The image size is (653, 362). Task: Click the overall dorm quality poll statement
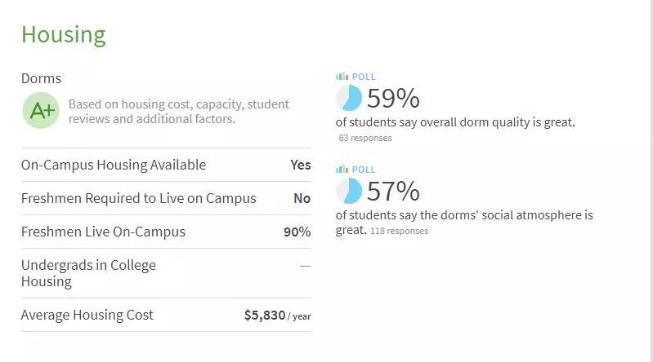click(455, 122)
